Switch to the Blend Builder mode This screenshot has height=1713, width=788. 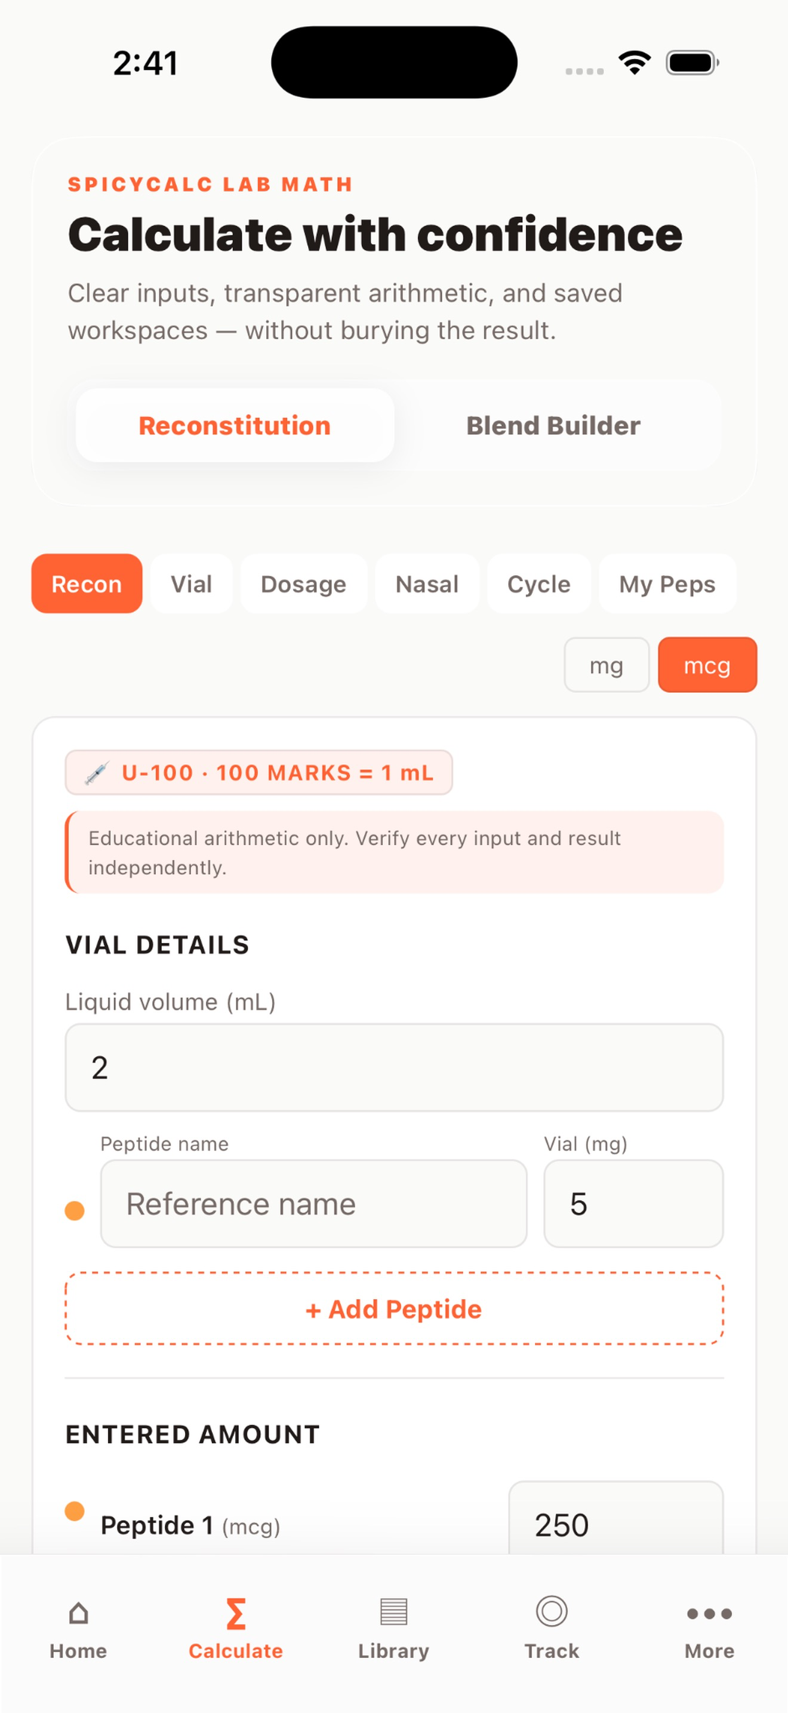(553, 425)
